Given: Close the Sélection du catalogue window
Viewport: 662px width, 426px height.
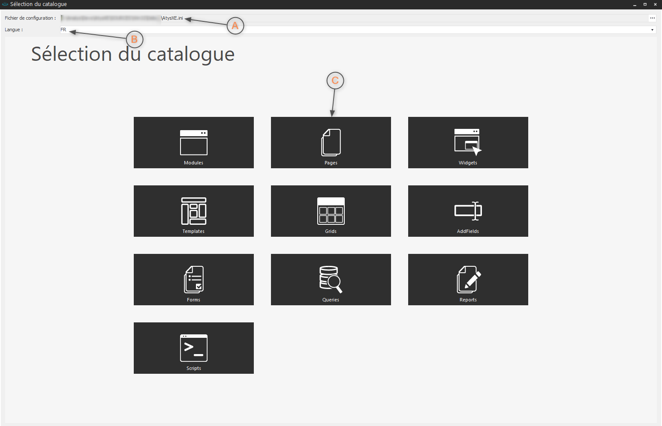Looking at the screenshot, I should [x=655, y=4].
